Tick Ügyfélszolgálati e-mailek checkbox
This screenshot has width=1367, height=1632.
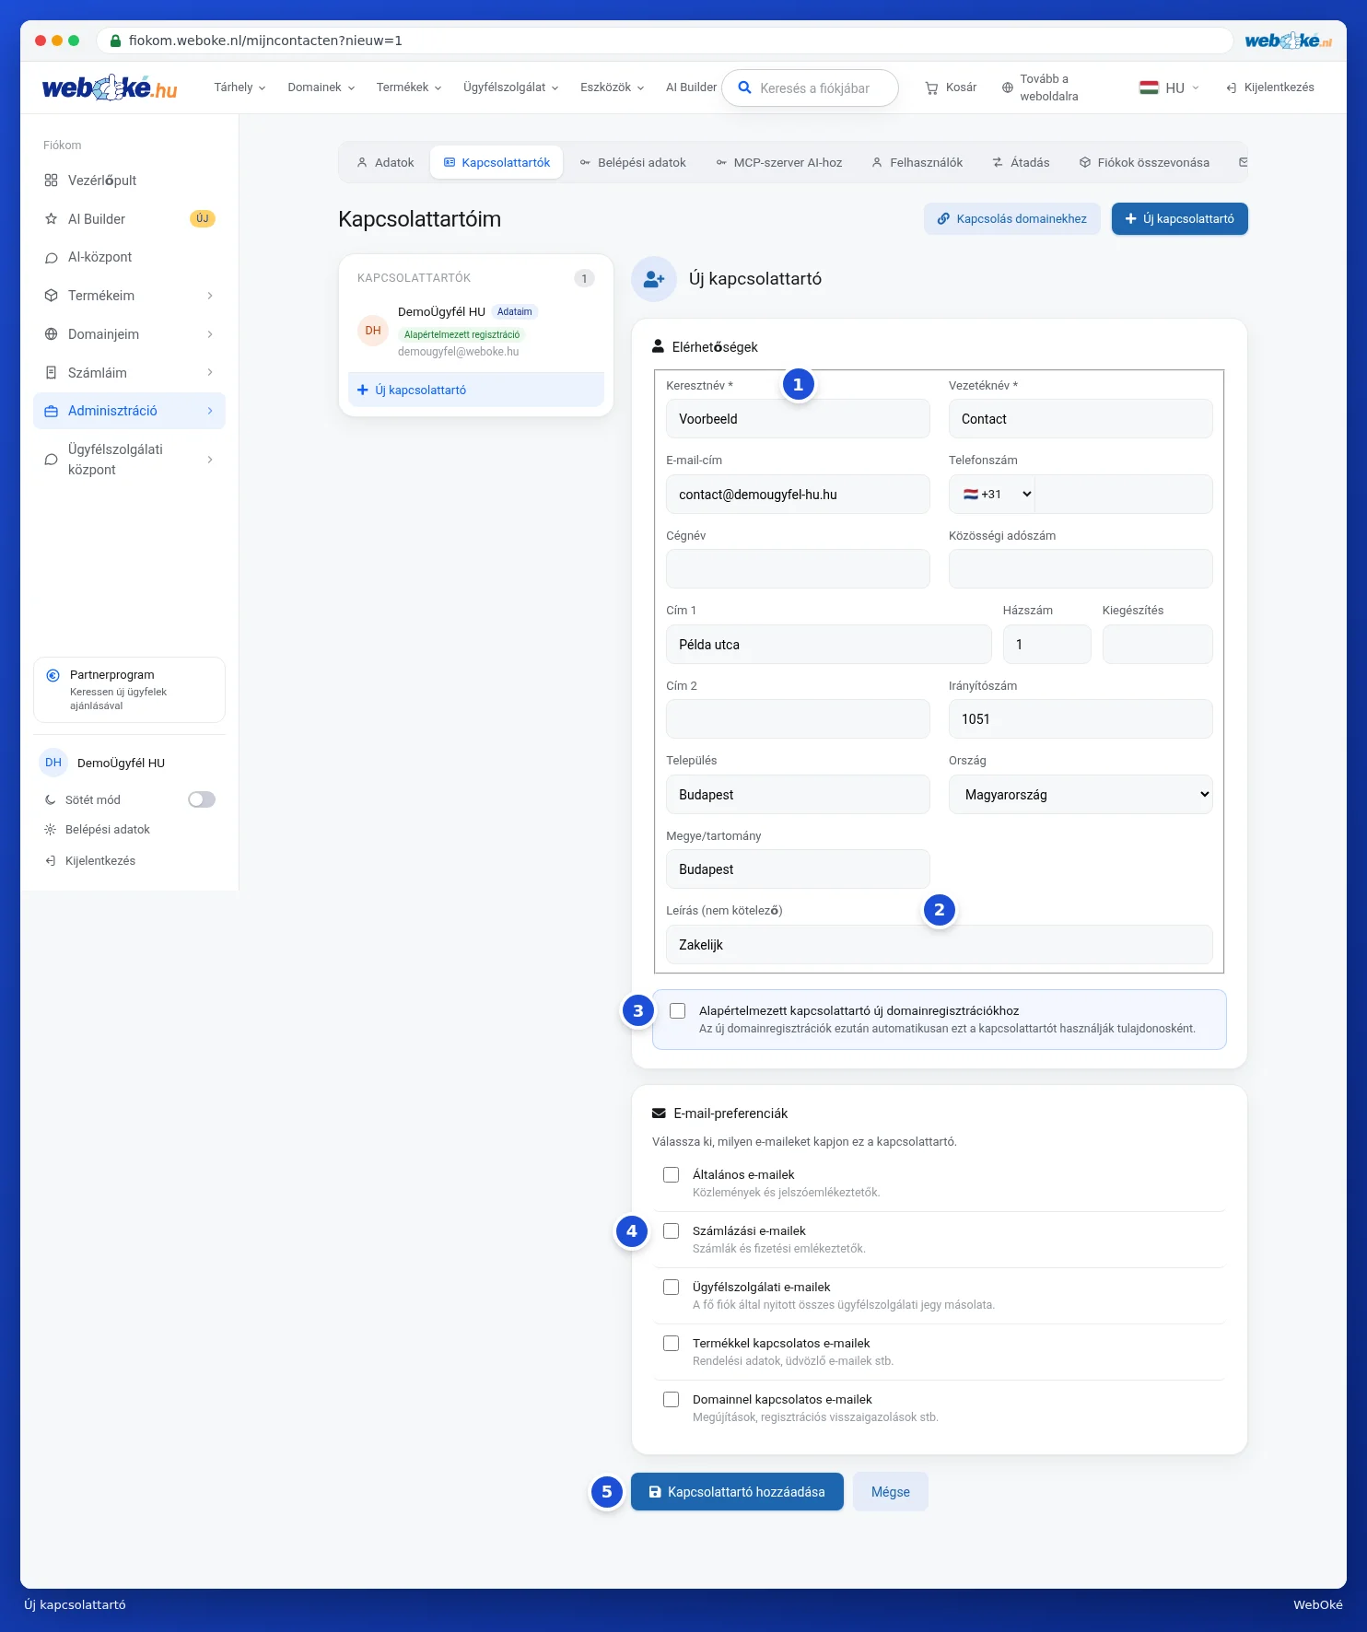click(672, 1287)
